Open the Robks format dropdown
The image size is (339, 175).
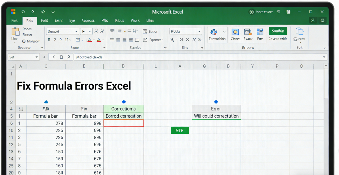pyautogui.click(x=199, y=32)
